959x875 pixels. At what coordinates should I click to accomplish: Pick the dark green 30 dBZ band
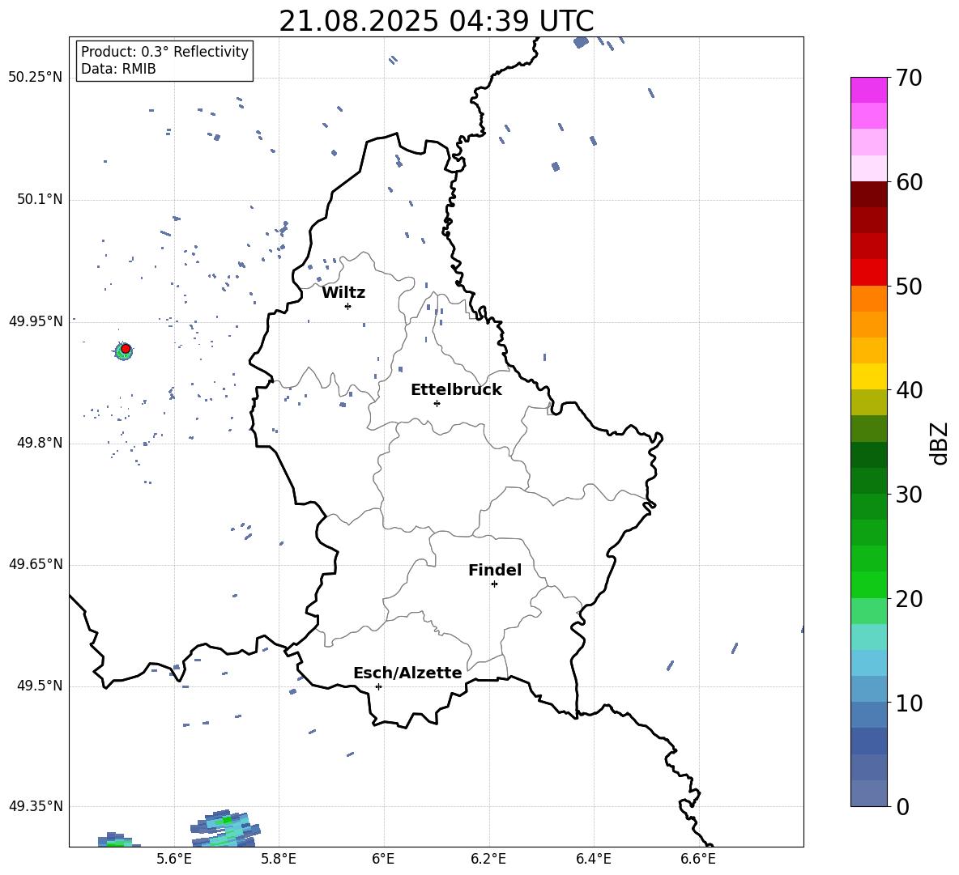[x=868, y=481]
